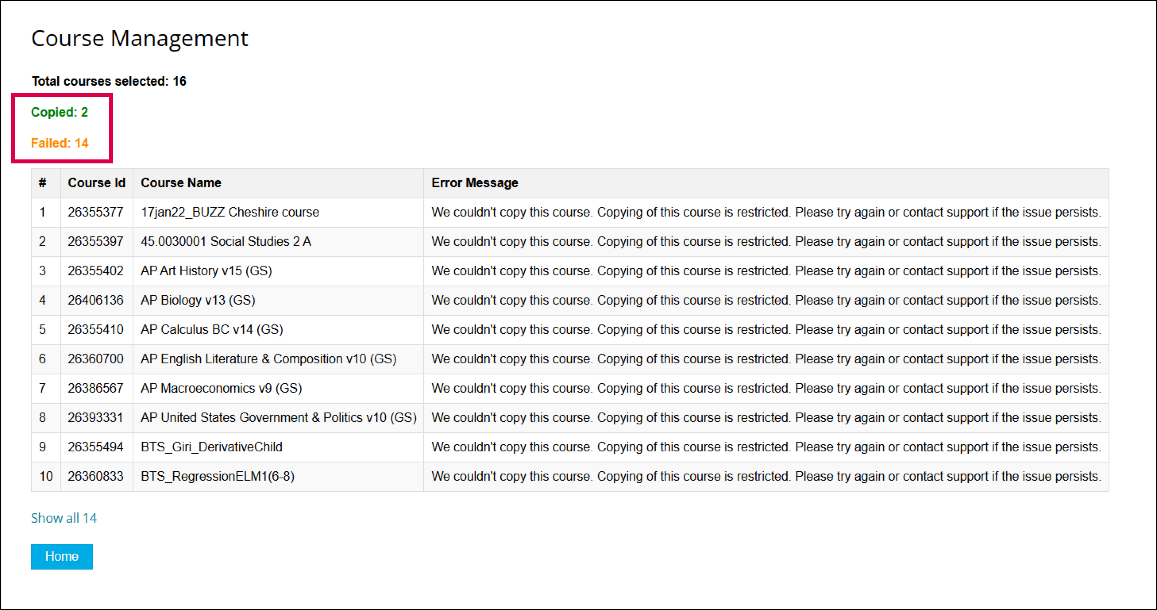Open the Show all 14 link
This screenshot has width=1157, height=610.
pos(64,518)
